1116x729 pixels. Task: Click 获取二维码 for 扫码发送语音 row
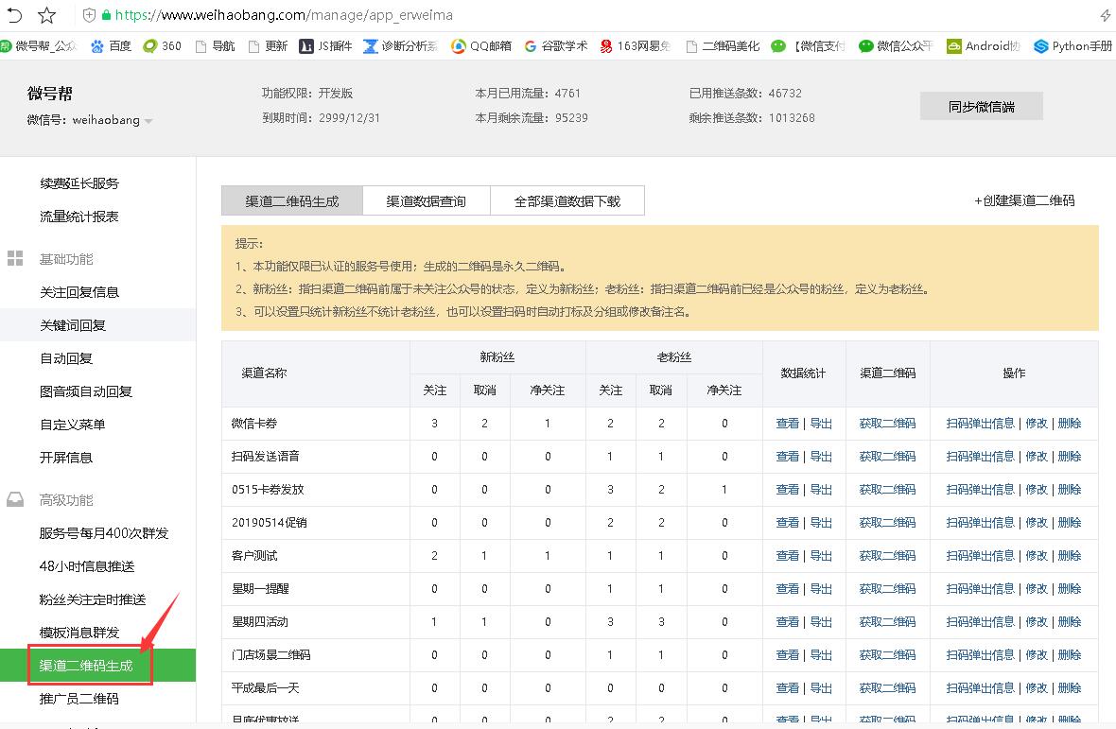(x=887, y=456)
